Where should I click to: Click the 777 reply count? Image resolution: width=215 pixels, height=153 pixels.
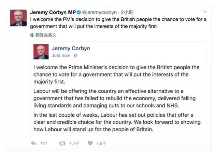(43, 143)
